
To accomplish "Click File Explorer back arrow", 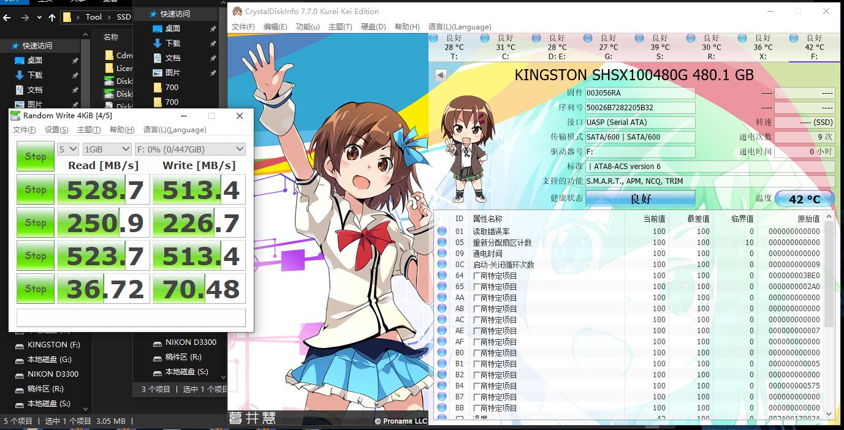I will [8, 18].
